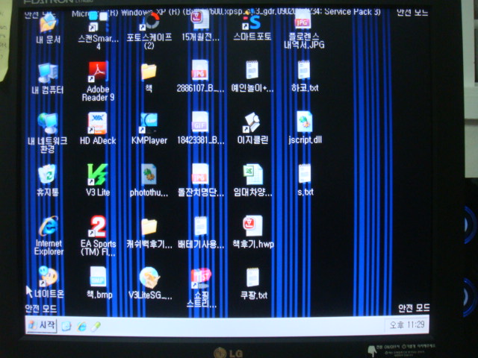Open the 휴지통 recycle bin
The height and width of the screenshot is (358, 478).
tap(48, 175)
